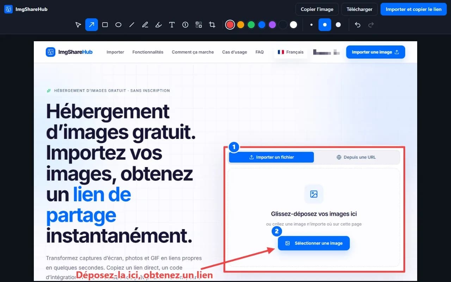Viewport: 451px width, 282px height.
Task: Set the medium stroke size dot
Action: (325, 25)
